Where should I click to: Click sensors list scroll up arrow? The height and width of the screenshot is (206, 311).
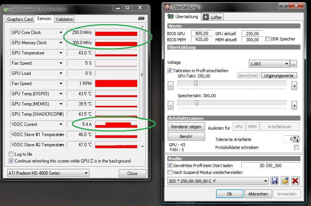(x=142, y=26)
